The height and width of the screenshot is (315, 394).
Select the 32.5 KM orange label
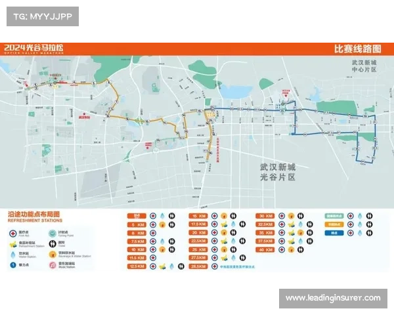pos(265,224)
